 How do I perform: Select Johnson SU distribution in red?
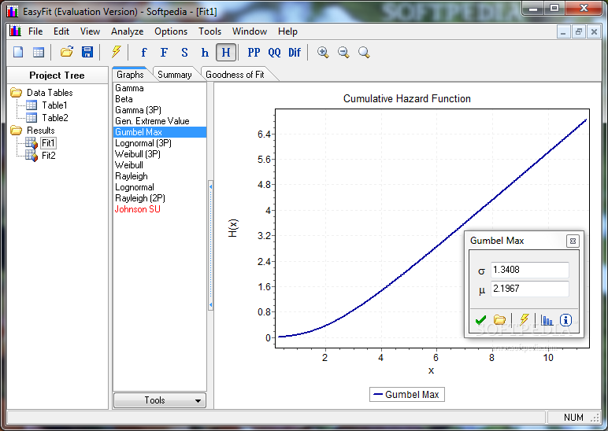pos(159,209)
